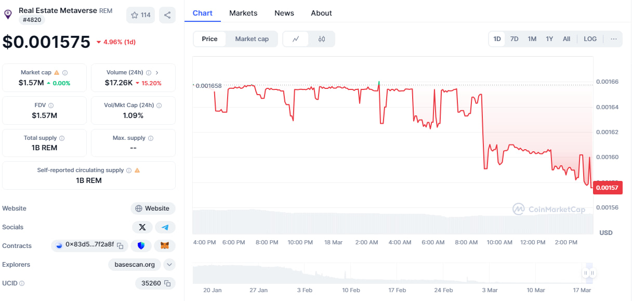Click the #4820 rank badge
This screenshot has height=301, width=632.
coord(32,20)
